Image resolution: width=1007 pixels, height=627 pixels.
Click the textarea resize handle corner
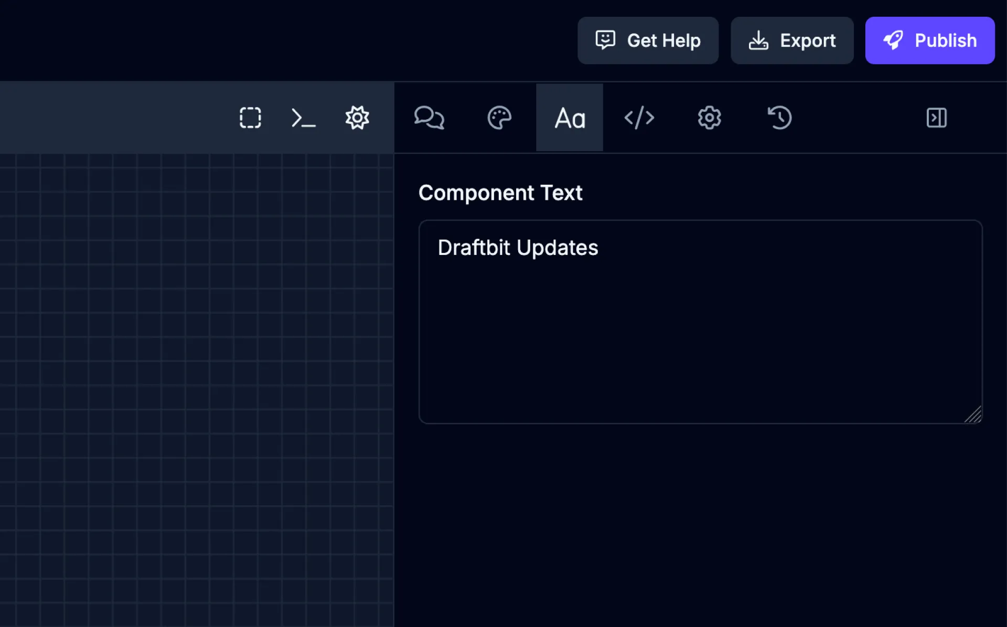974,416
